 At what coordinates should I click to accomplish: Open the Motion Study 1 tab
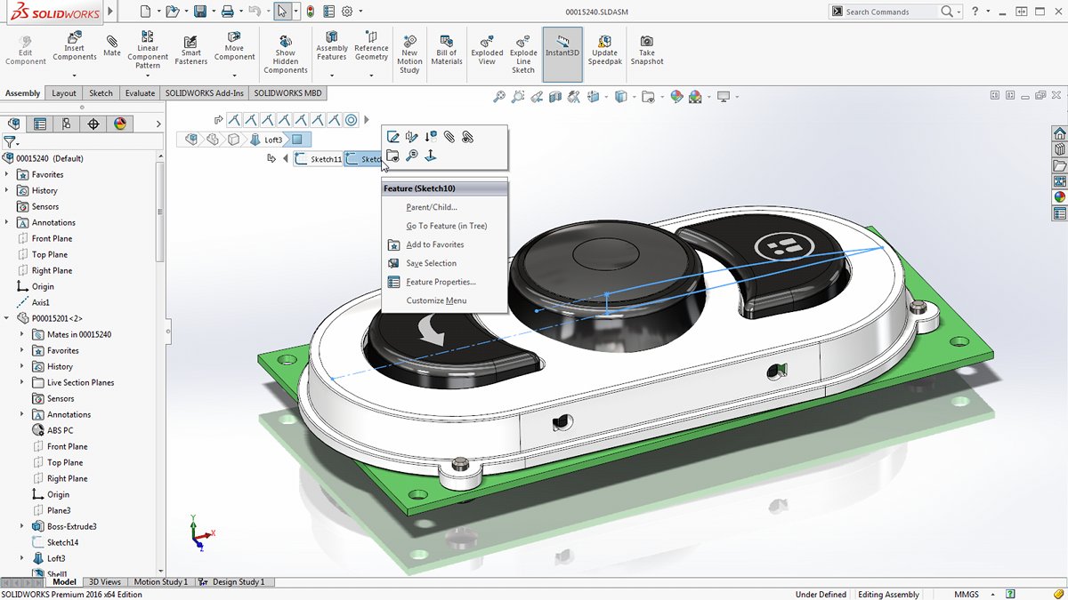pos(160,582)
